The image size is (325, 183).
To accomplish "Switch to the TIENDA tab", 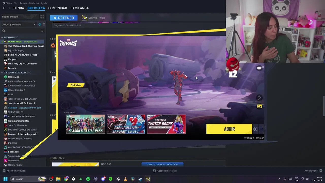I will coord(19,8).
